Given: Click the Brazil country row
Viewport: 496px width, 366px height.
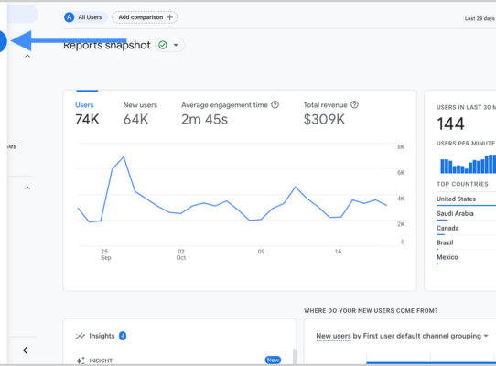Looking at the screenshot, I should 466,244.
